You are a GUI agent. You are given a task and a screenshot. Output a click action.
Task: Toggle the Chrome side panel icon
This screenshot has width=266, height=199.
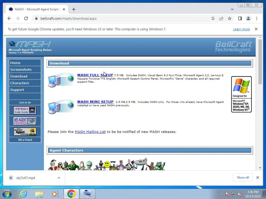coord(240,18)
